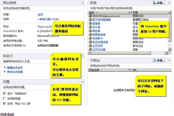Open the 名称 column filter dropdown arrow
Viewport: 174px width, 116px height.
(129, 12)
